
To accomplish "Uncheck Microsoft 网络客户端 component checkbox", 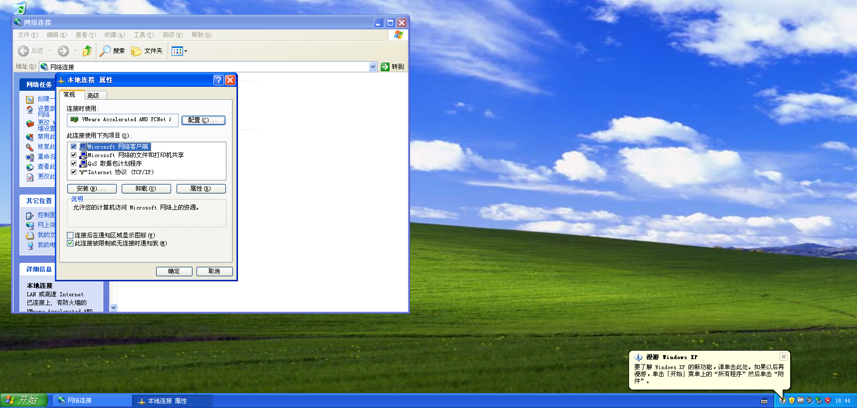I will (74, 147).
